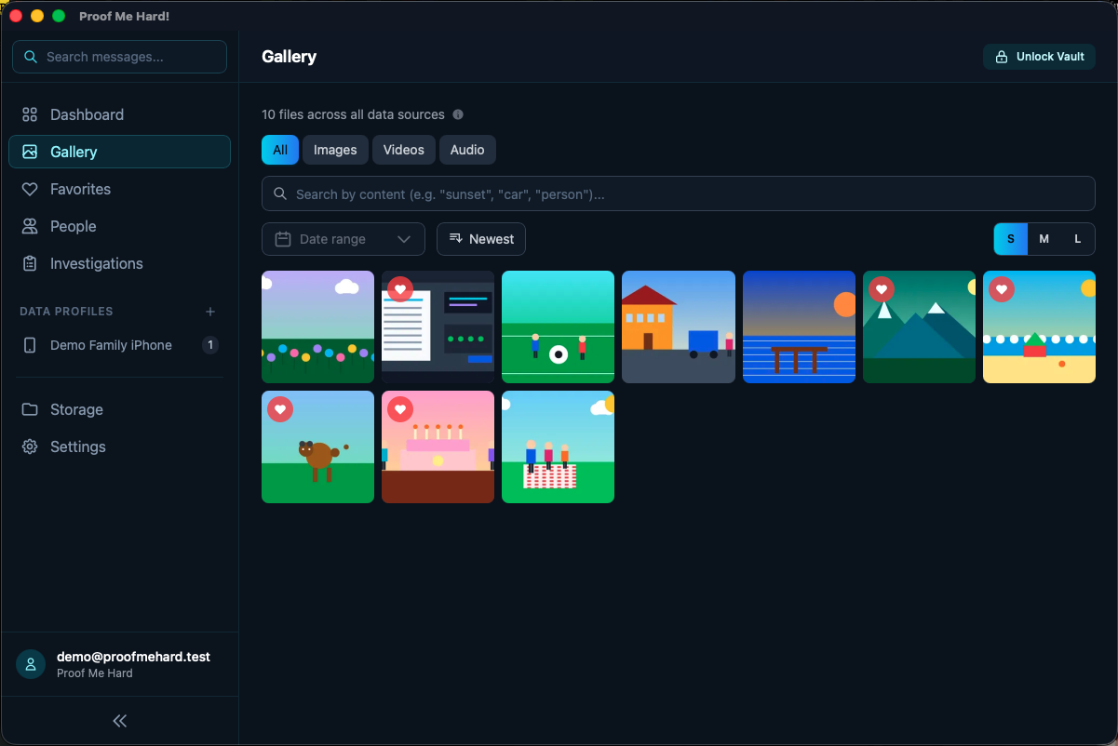Click the Unlock Vault button
Image resolution: width=1118 pixels, height=746 pixels.
[x=1039, y=57]
